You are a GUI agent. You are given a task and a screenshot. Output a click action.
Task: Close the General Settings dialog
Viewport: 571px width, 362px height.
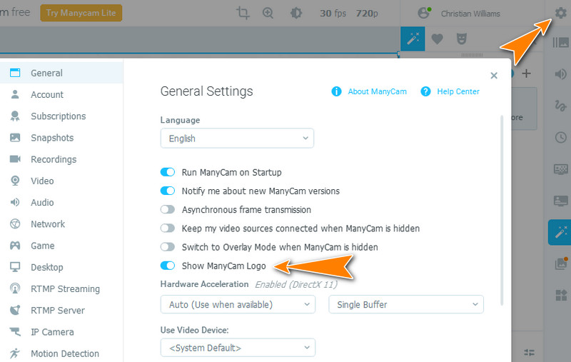494,75
